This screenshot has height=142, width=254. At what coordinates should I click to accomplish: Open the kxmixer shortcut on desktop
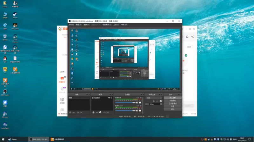(x=5, y=115)
